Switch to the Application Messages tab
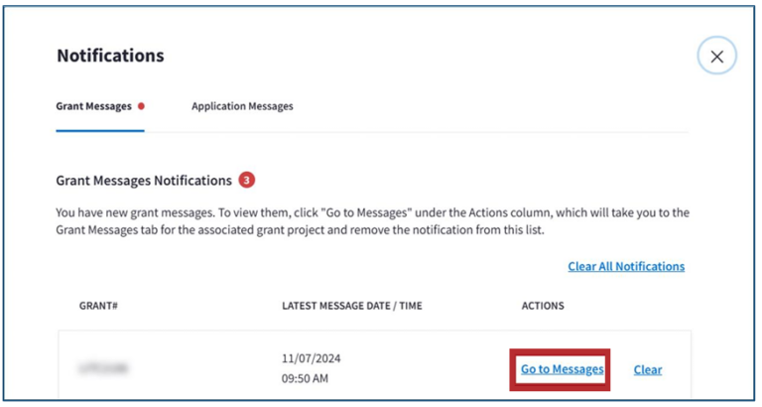762x407 pixels. coord(242,106)
